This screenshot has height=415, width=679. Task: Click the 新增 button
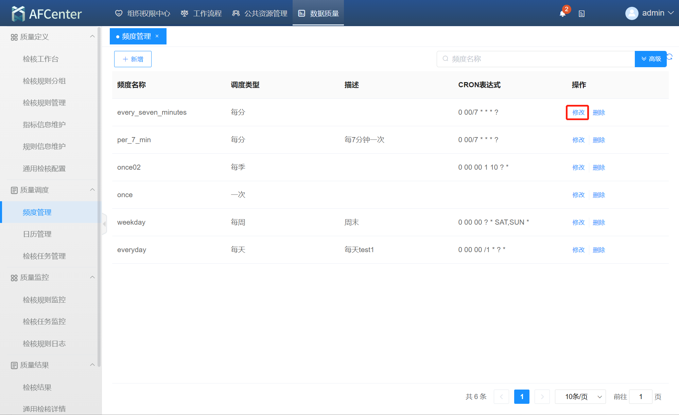(x=133, y=59)
